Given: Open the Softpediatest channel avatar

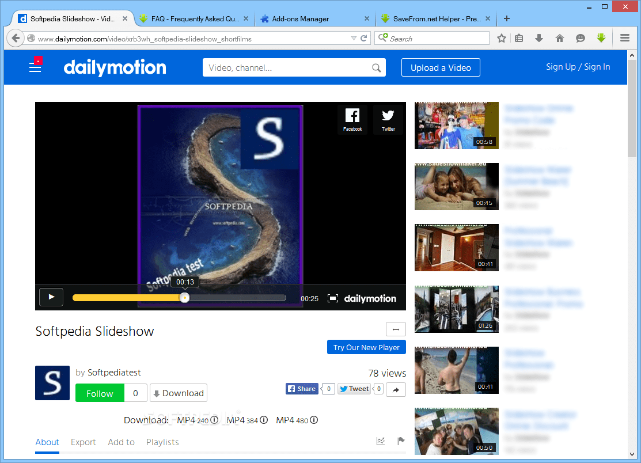Looking at the screenshot, I should pyautogui.click(x=52, y=383).
